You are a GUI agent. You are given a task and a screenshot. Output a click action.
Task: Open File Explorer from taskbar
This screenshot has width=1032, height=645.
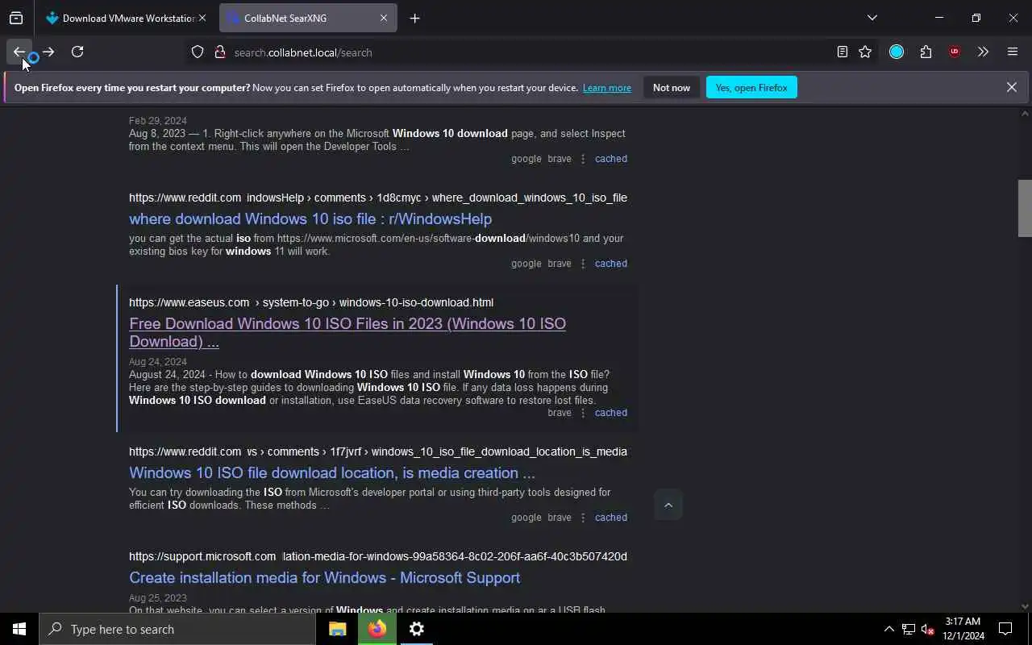pos(338,629)
